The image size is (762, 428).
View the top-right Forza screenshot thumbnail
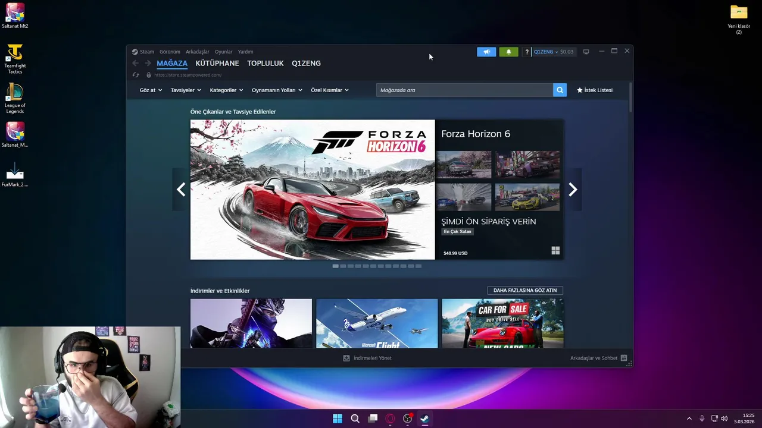tap(527, 165)
